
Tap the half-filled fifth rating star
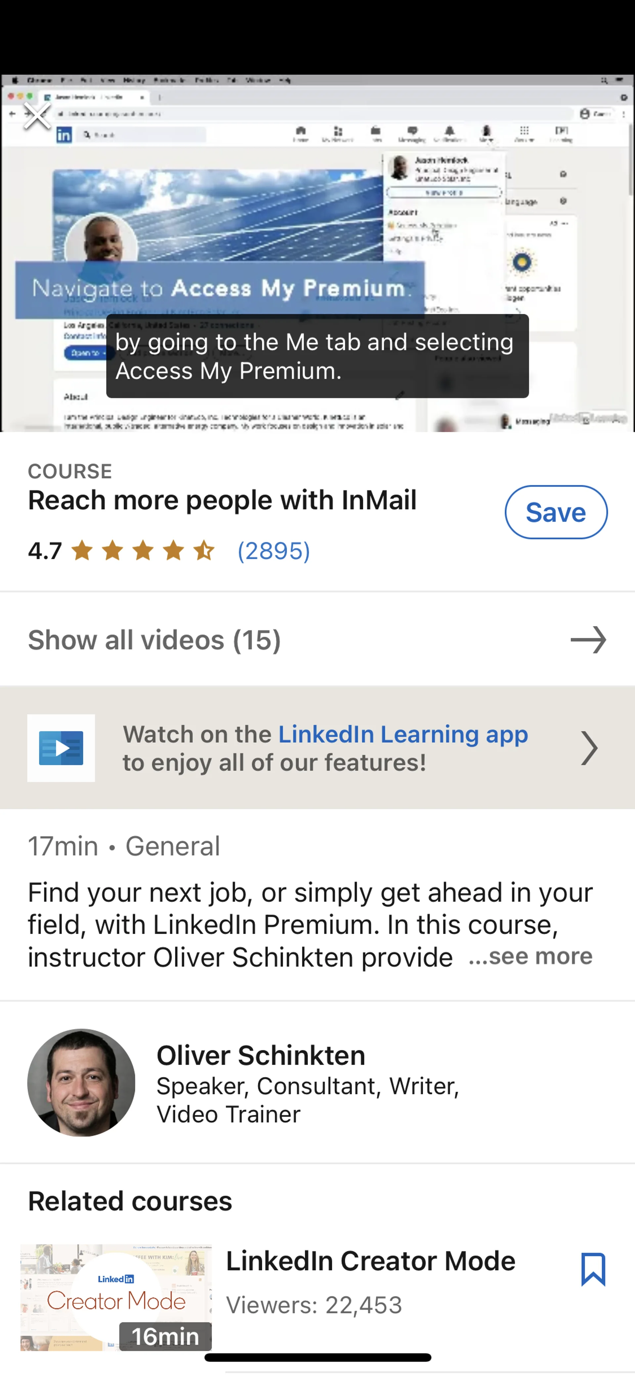click(204, 550)
